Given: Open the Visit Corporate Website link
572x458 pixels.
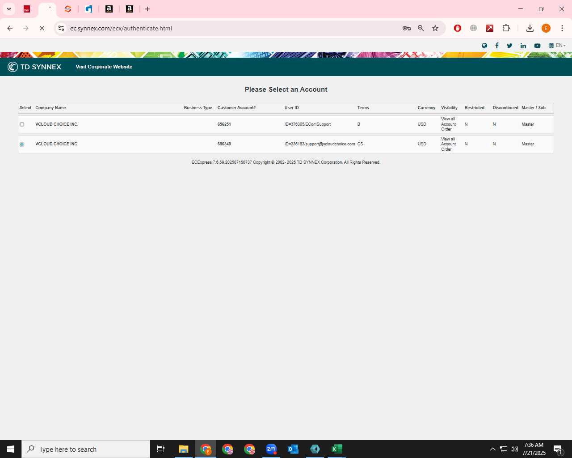Looking at the screenshot, I should (x=104, y=67).
